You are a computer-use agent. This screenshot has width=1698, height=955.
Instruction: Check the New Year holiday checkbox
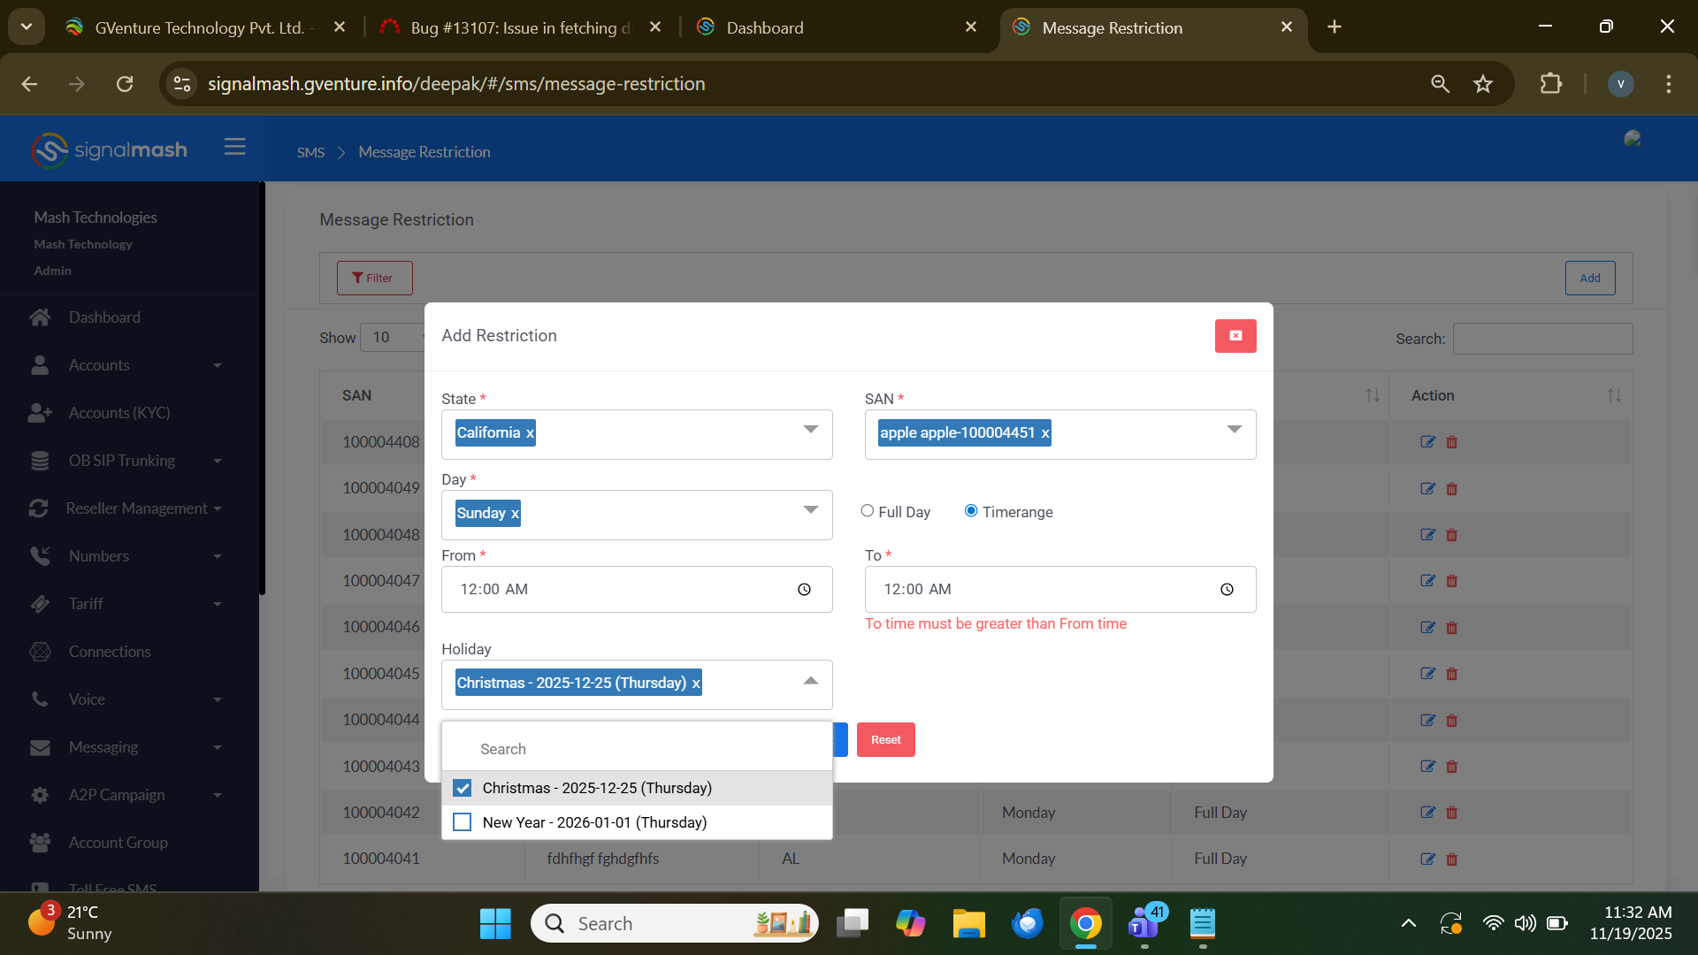[x=462, y=822]
